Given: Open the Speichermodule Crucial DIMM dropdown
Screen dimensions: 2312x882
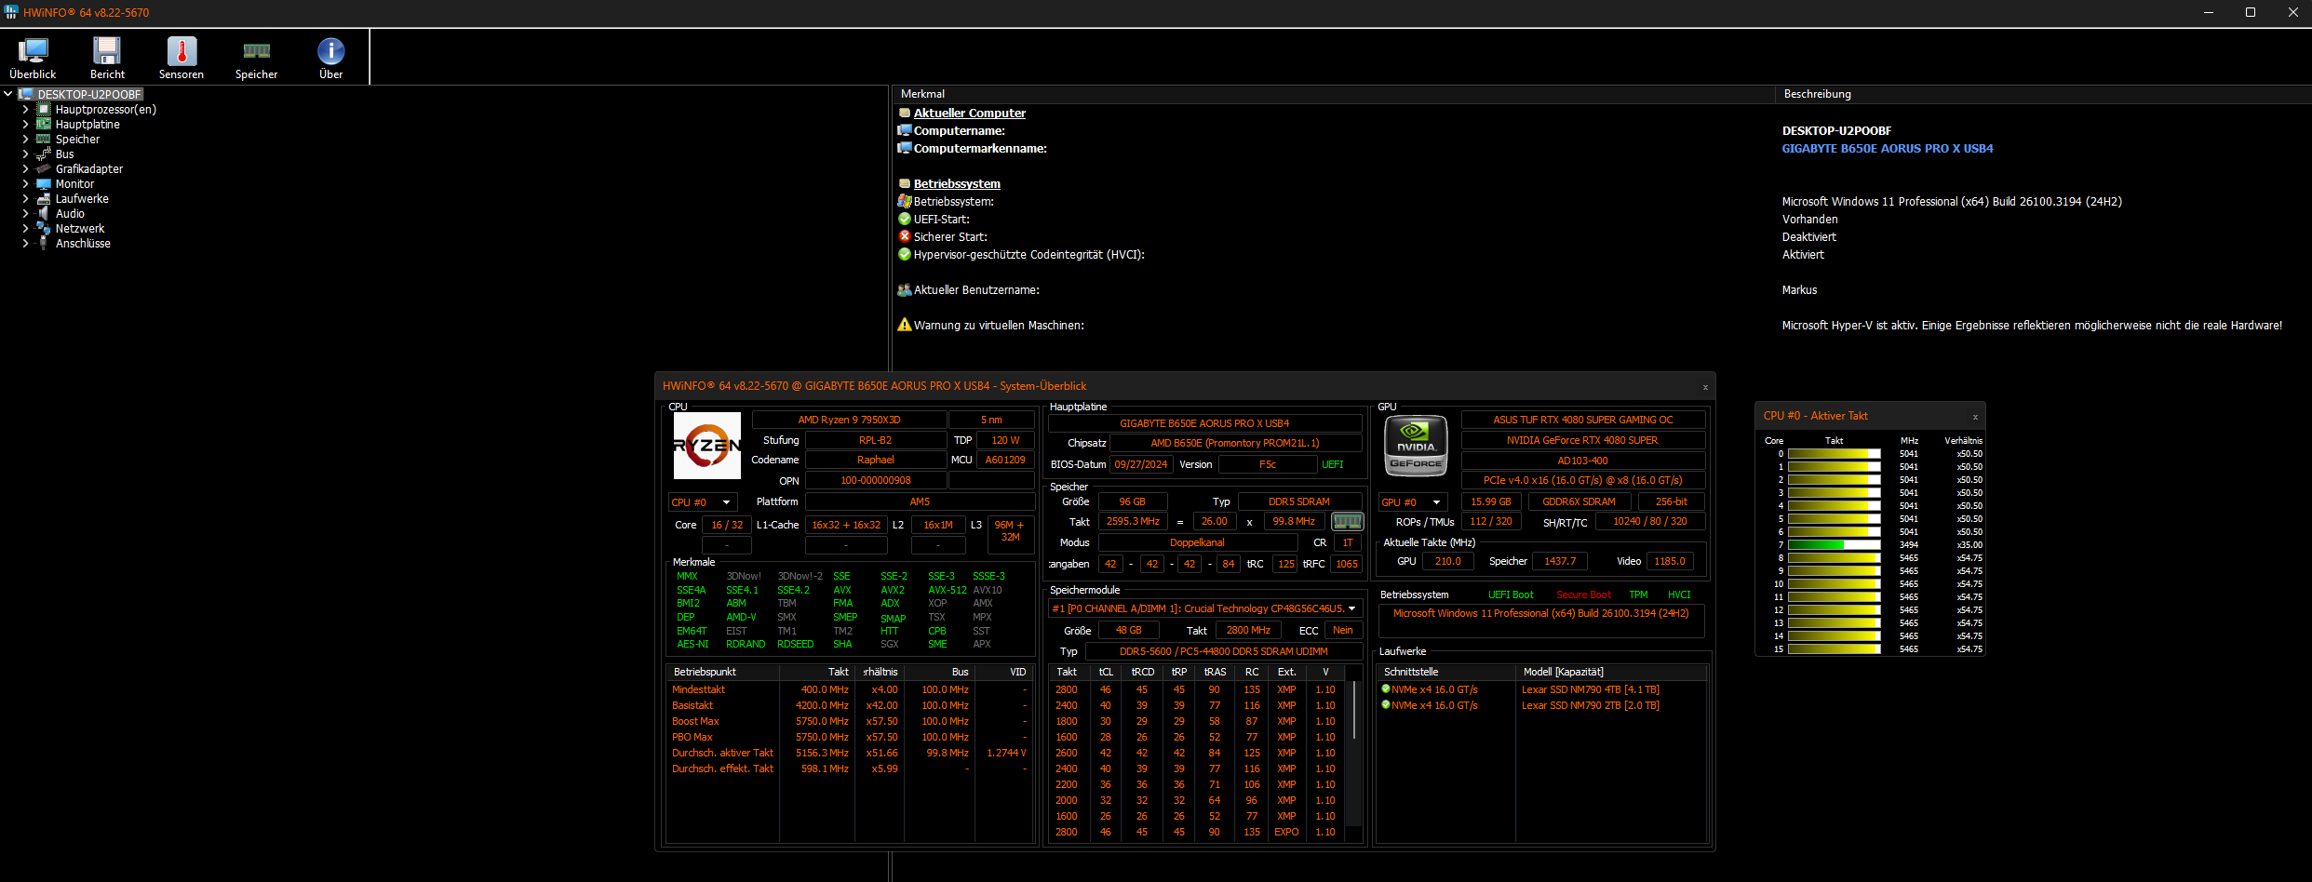Looking at the screenshot, I should pos(1205,608).
